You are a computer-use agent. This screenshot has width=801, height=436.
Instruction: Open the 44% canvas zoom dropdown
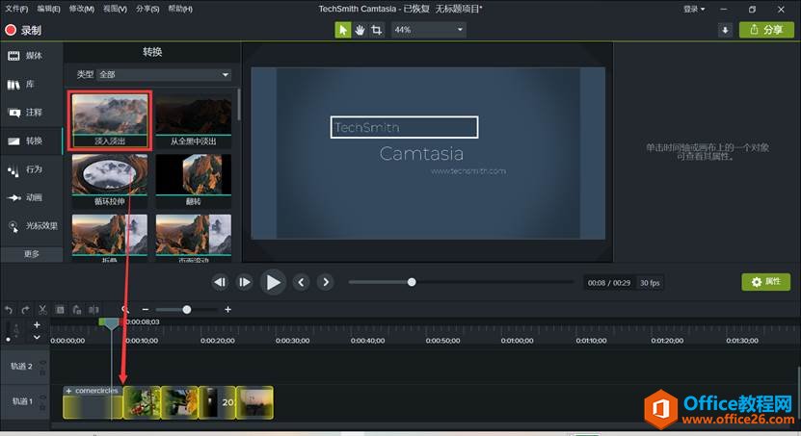(429, 30)
